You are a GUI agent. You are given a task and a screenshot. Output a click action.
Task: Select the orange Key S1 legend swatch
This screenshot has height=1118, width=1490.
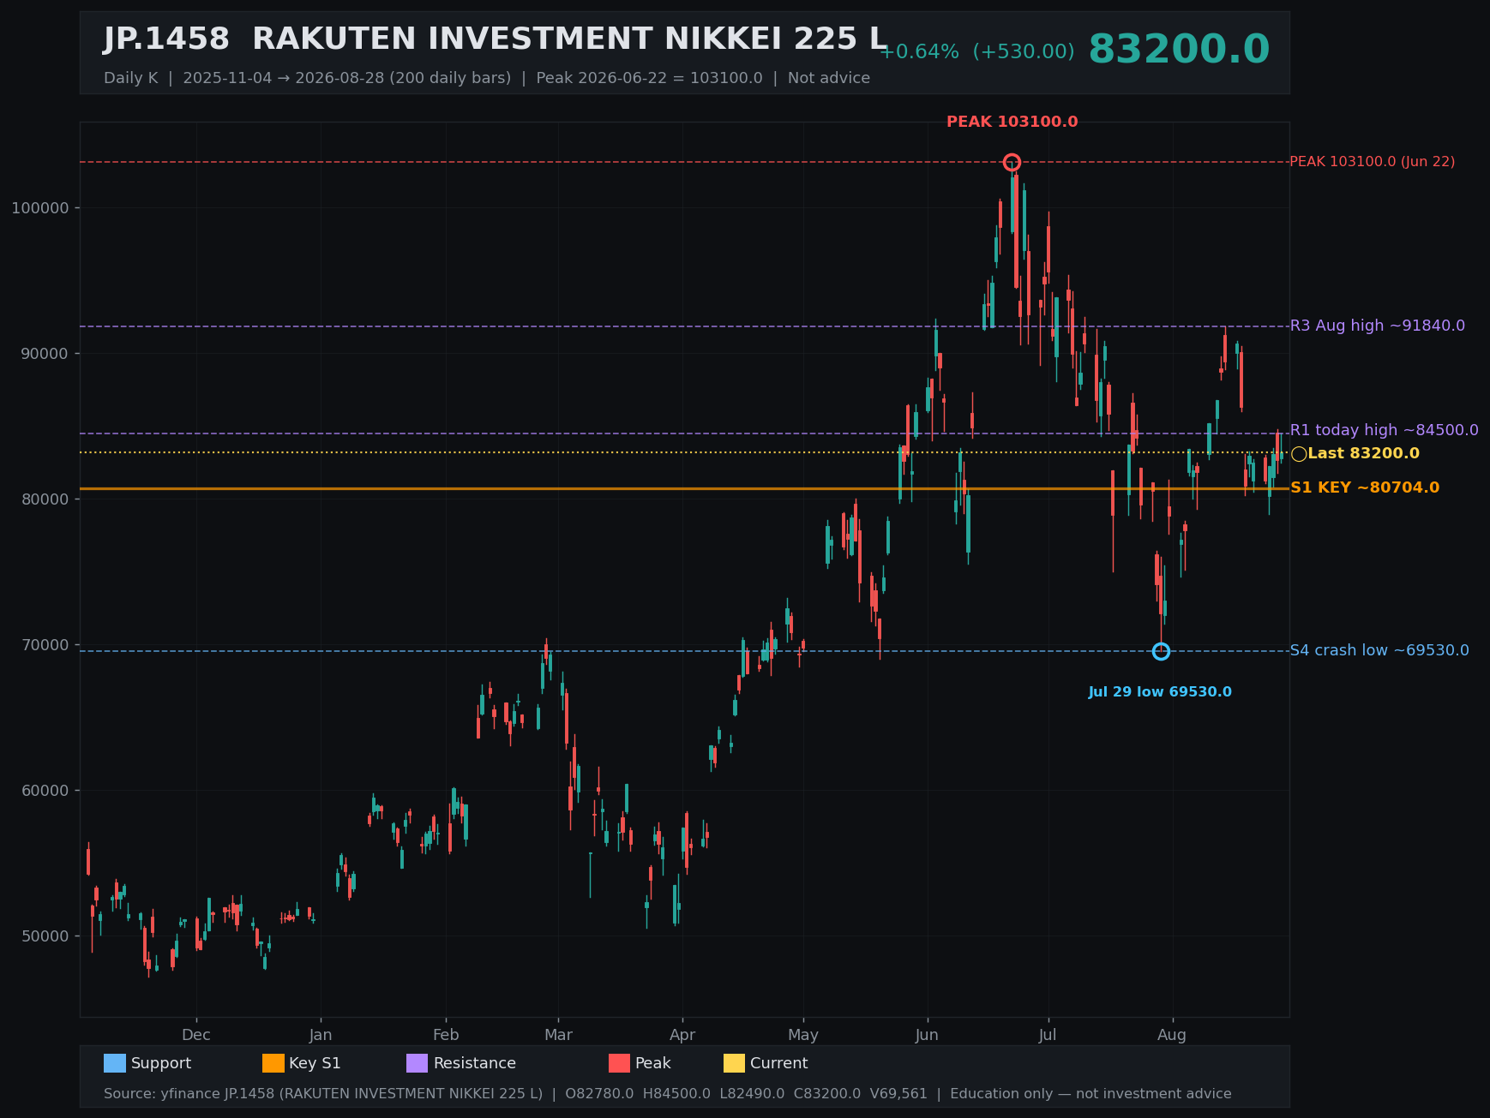click(x=273, y=1063)
